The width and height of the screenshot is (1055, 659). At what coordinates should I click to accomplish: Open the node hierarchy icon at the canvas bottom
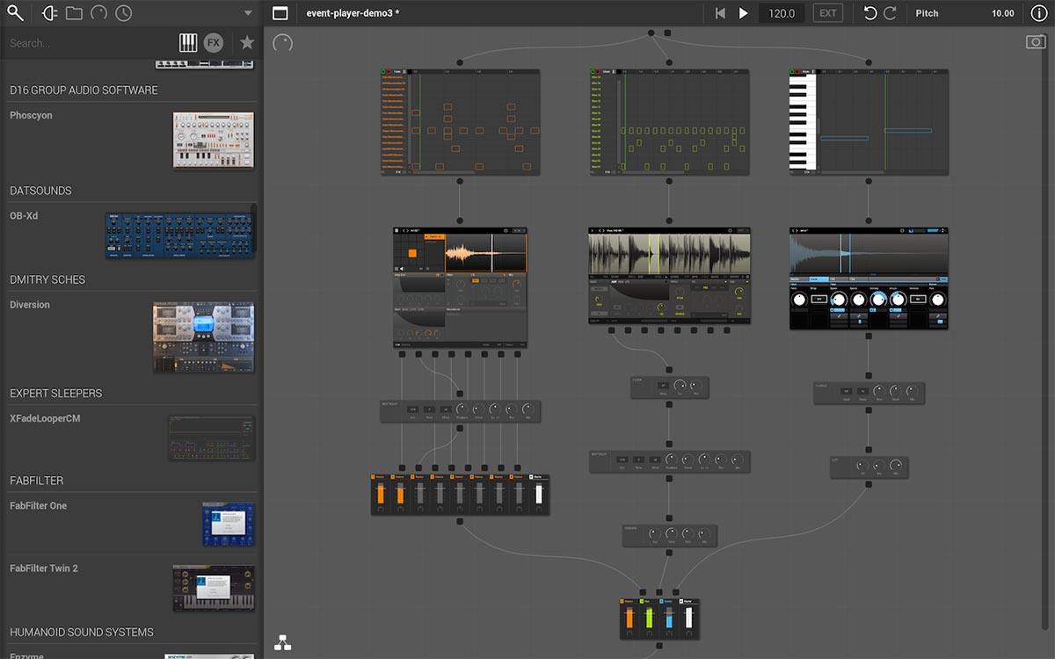282,642
